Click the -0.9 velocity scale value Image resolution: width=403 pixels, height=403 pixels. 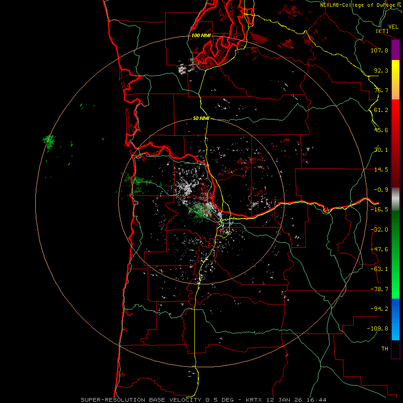[381, 190]
